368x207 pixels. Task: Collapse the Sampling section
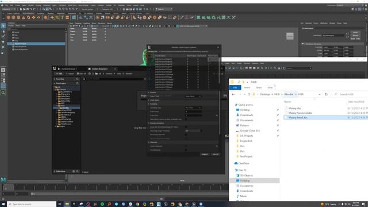coord(148,104)
